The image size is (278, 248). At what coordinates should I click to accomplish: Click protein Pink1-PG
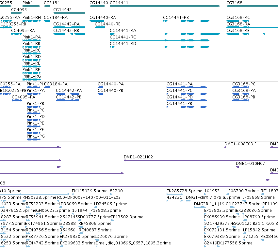click(34, 139)
